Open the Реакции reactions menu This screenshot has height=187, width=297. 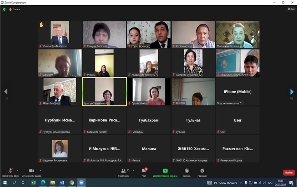click(x=202, y=172)
